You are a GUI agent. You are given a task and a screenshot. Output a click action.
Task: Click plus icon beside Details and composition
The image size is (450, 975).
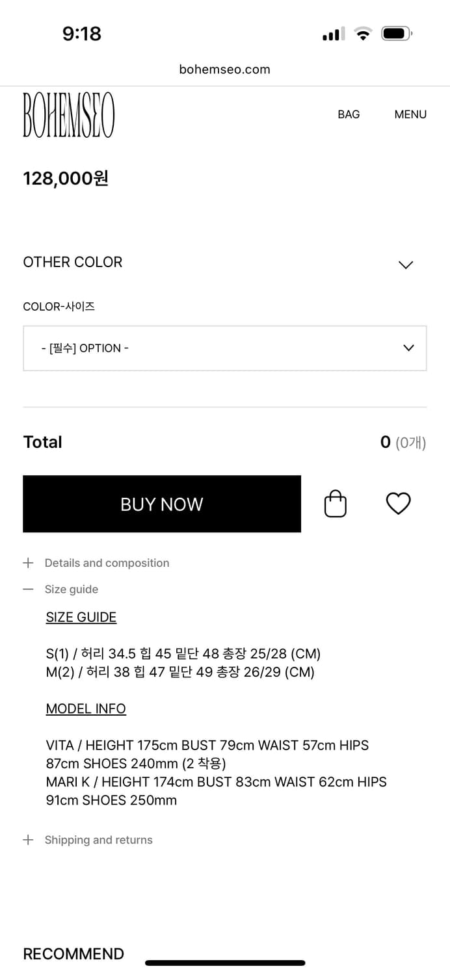point(28,563)
